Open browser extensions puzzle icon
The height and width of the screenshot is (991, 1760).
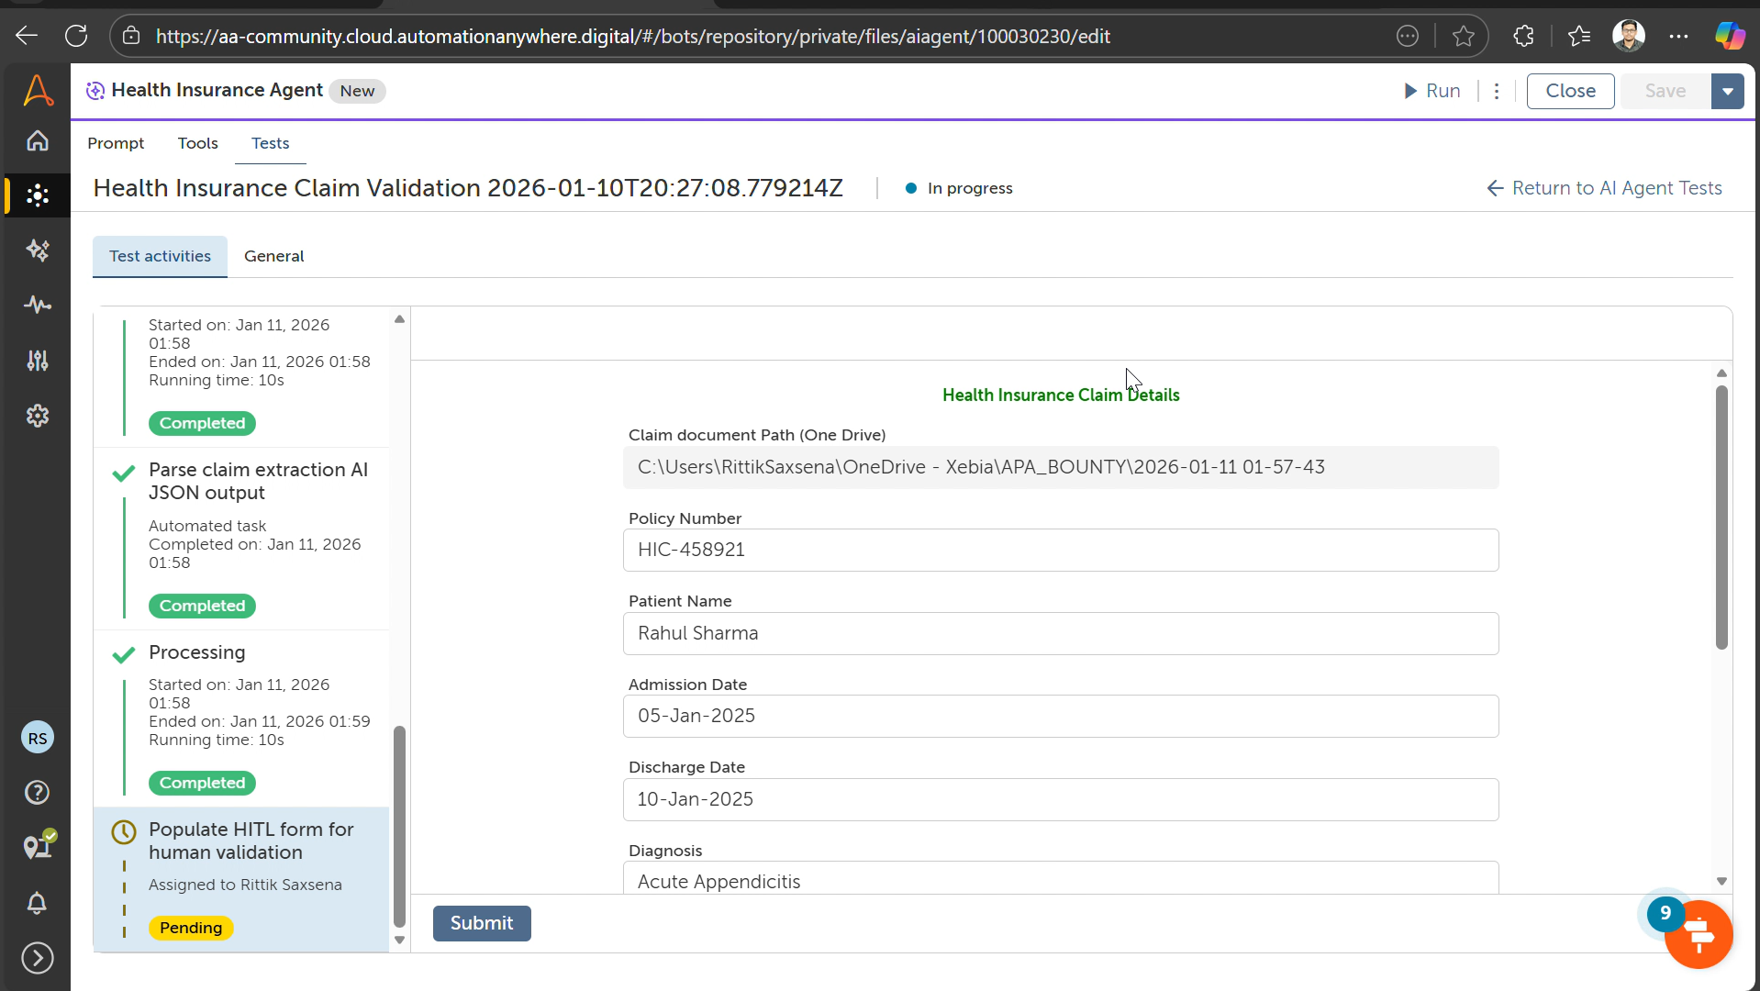tap(1523, 36)
